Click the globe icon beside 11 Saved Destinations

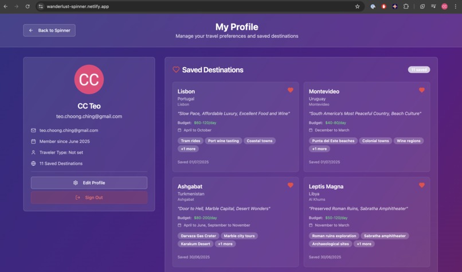click(x=33, y=164)
